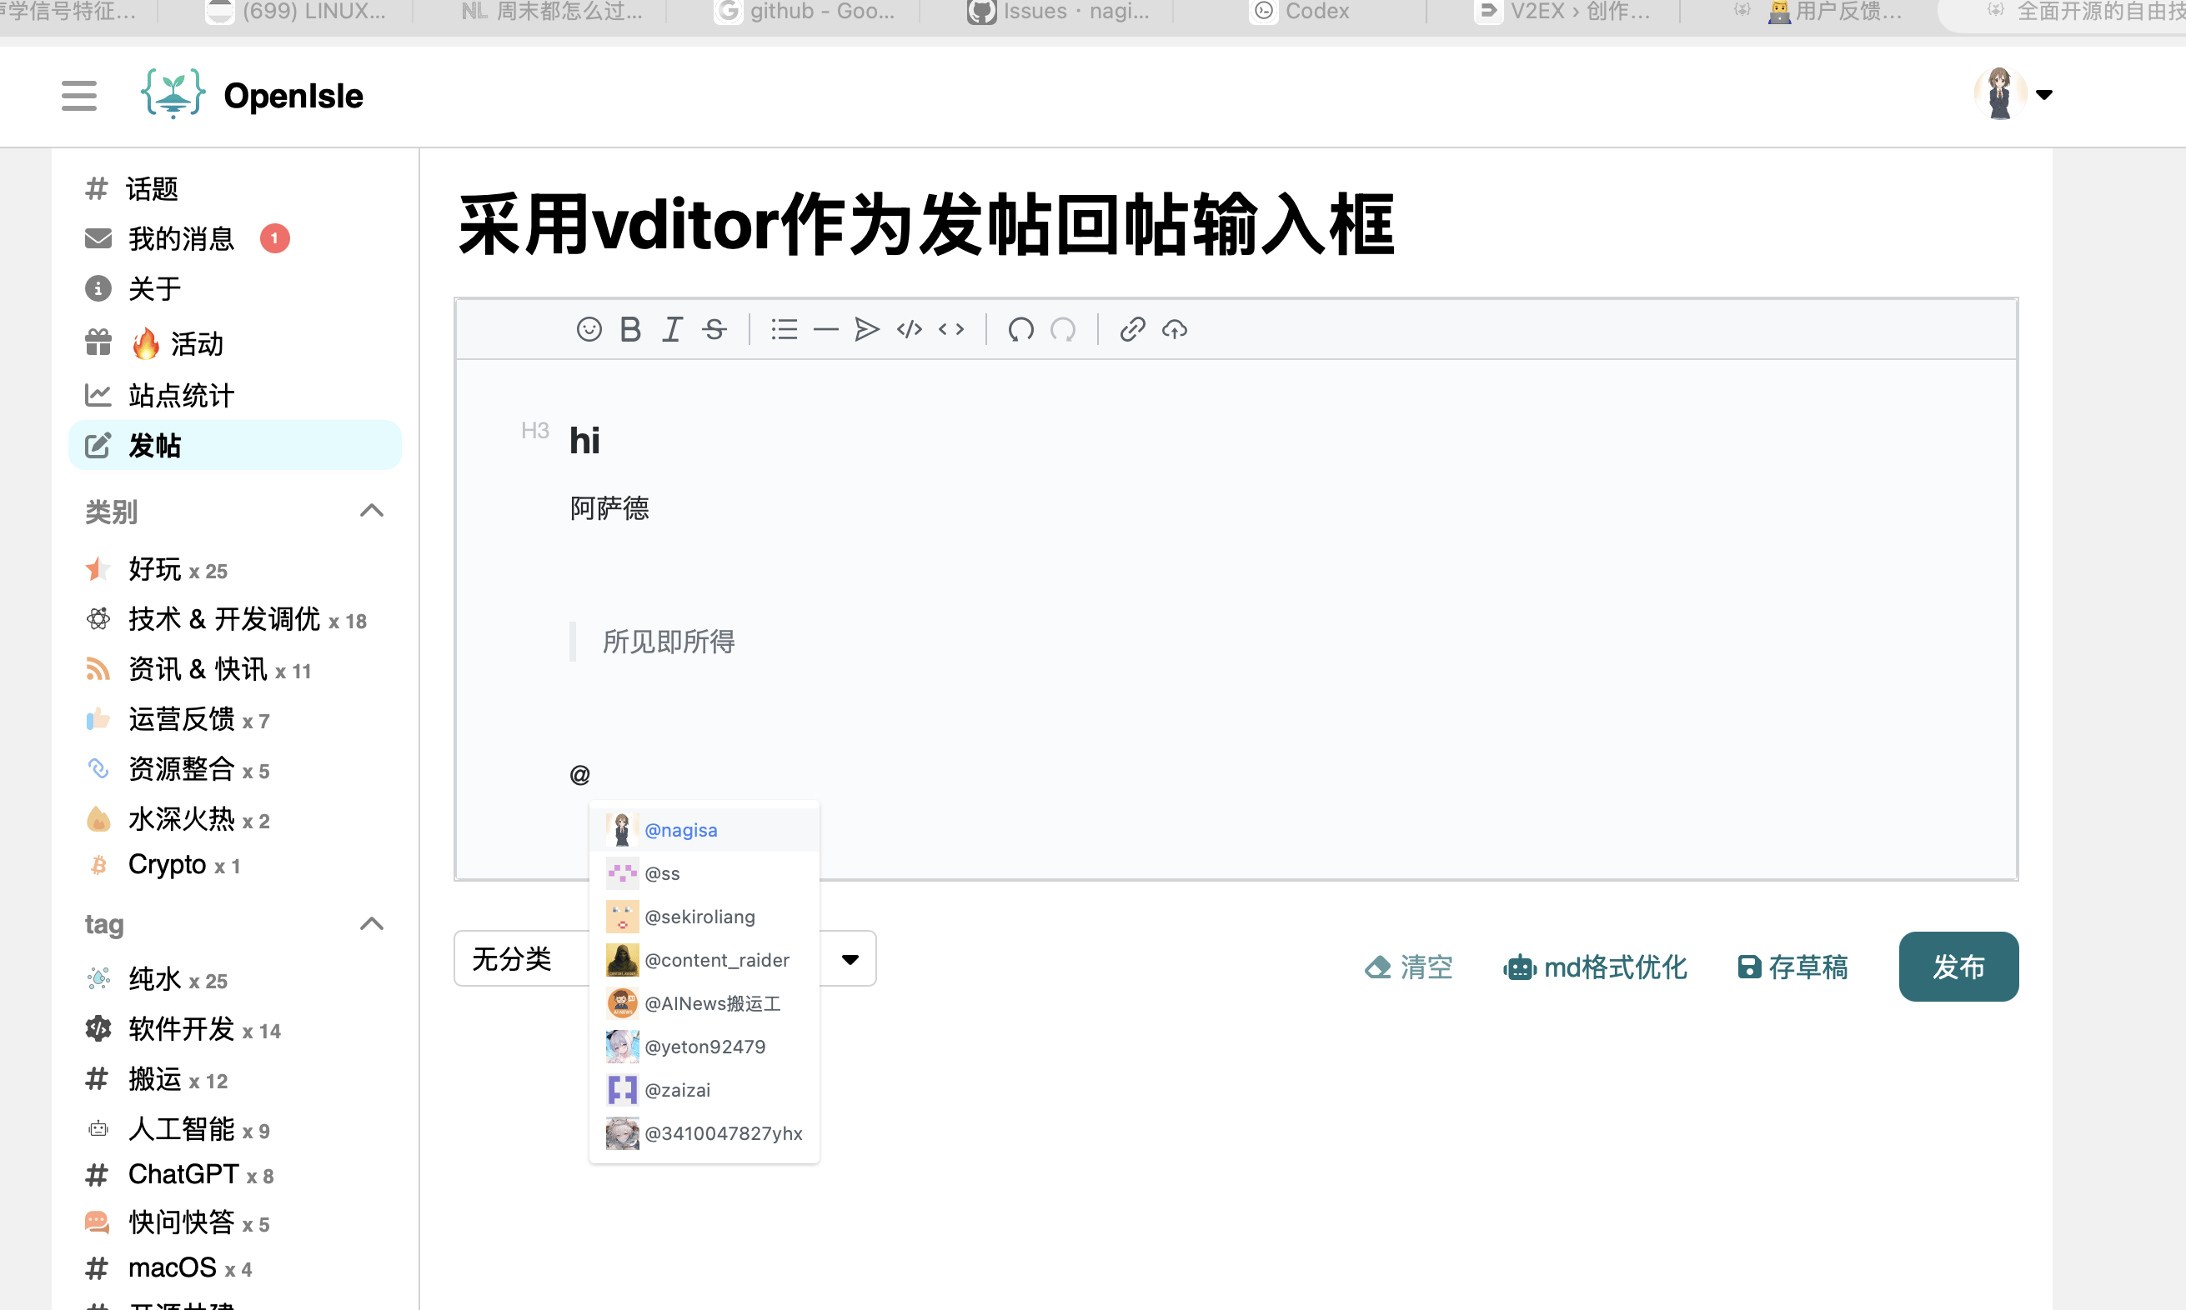The width and height of the screenshot is (2186, 1310).
Task: Open the 纯水 tag
Action: coord(155,979)
